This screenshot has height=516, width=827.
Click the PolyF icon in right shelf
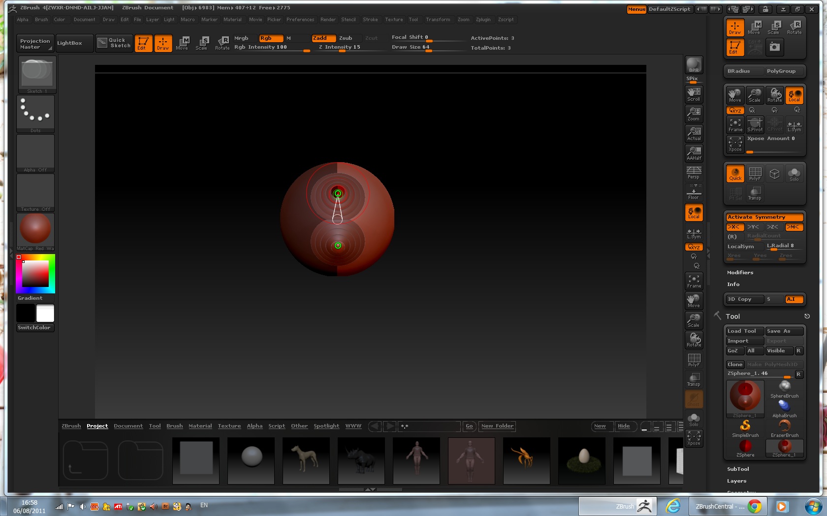click(x=694, y=359)
